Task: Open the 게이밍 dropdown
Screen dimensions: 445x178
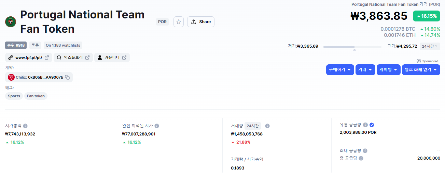Action: coord(388,70)
